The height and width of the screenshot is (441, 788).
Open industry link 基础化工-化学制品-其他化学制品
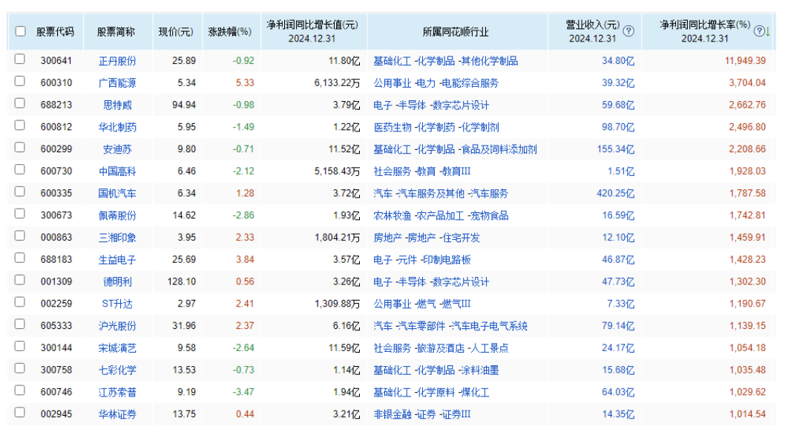(x=446, y=61)
